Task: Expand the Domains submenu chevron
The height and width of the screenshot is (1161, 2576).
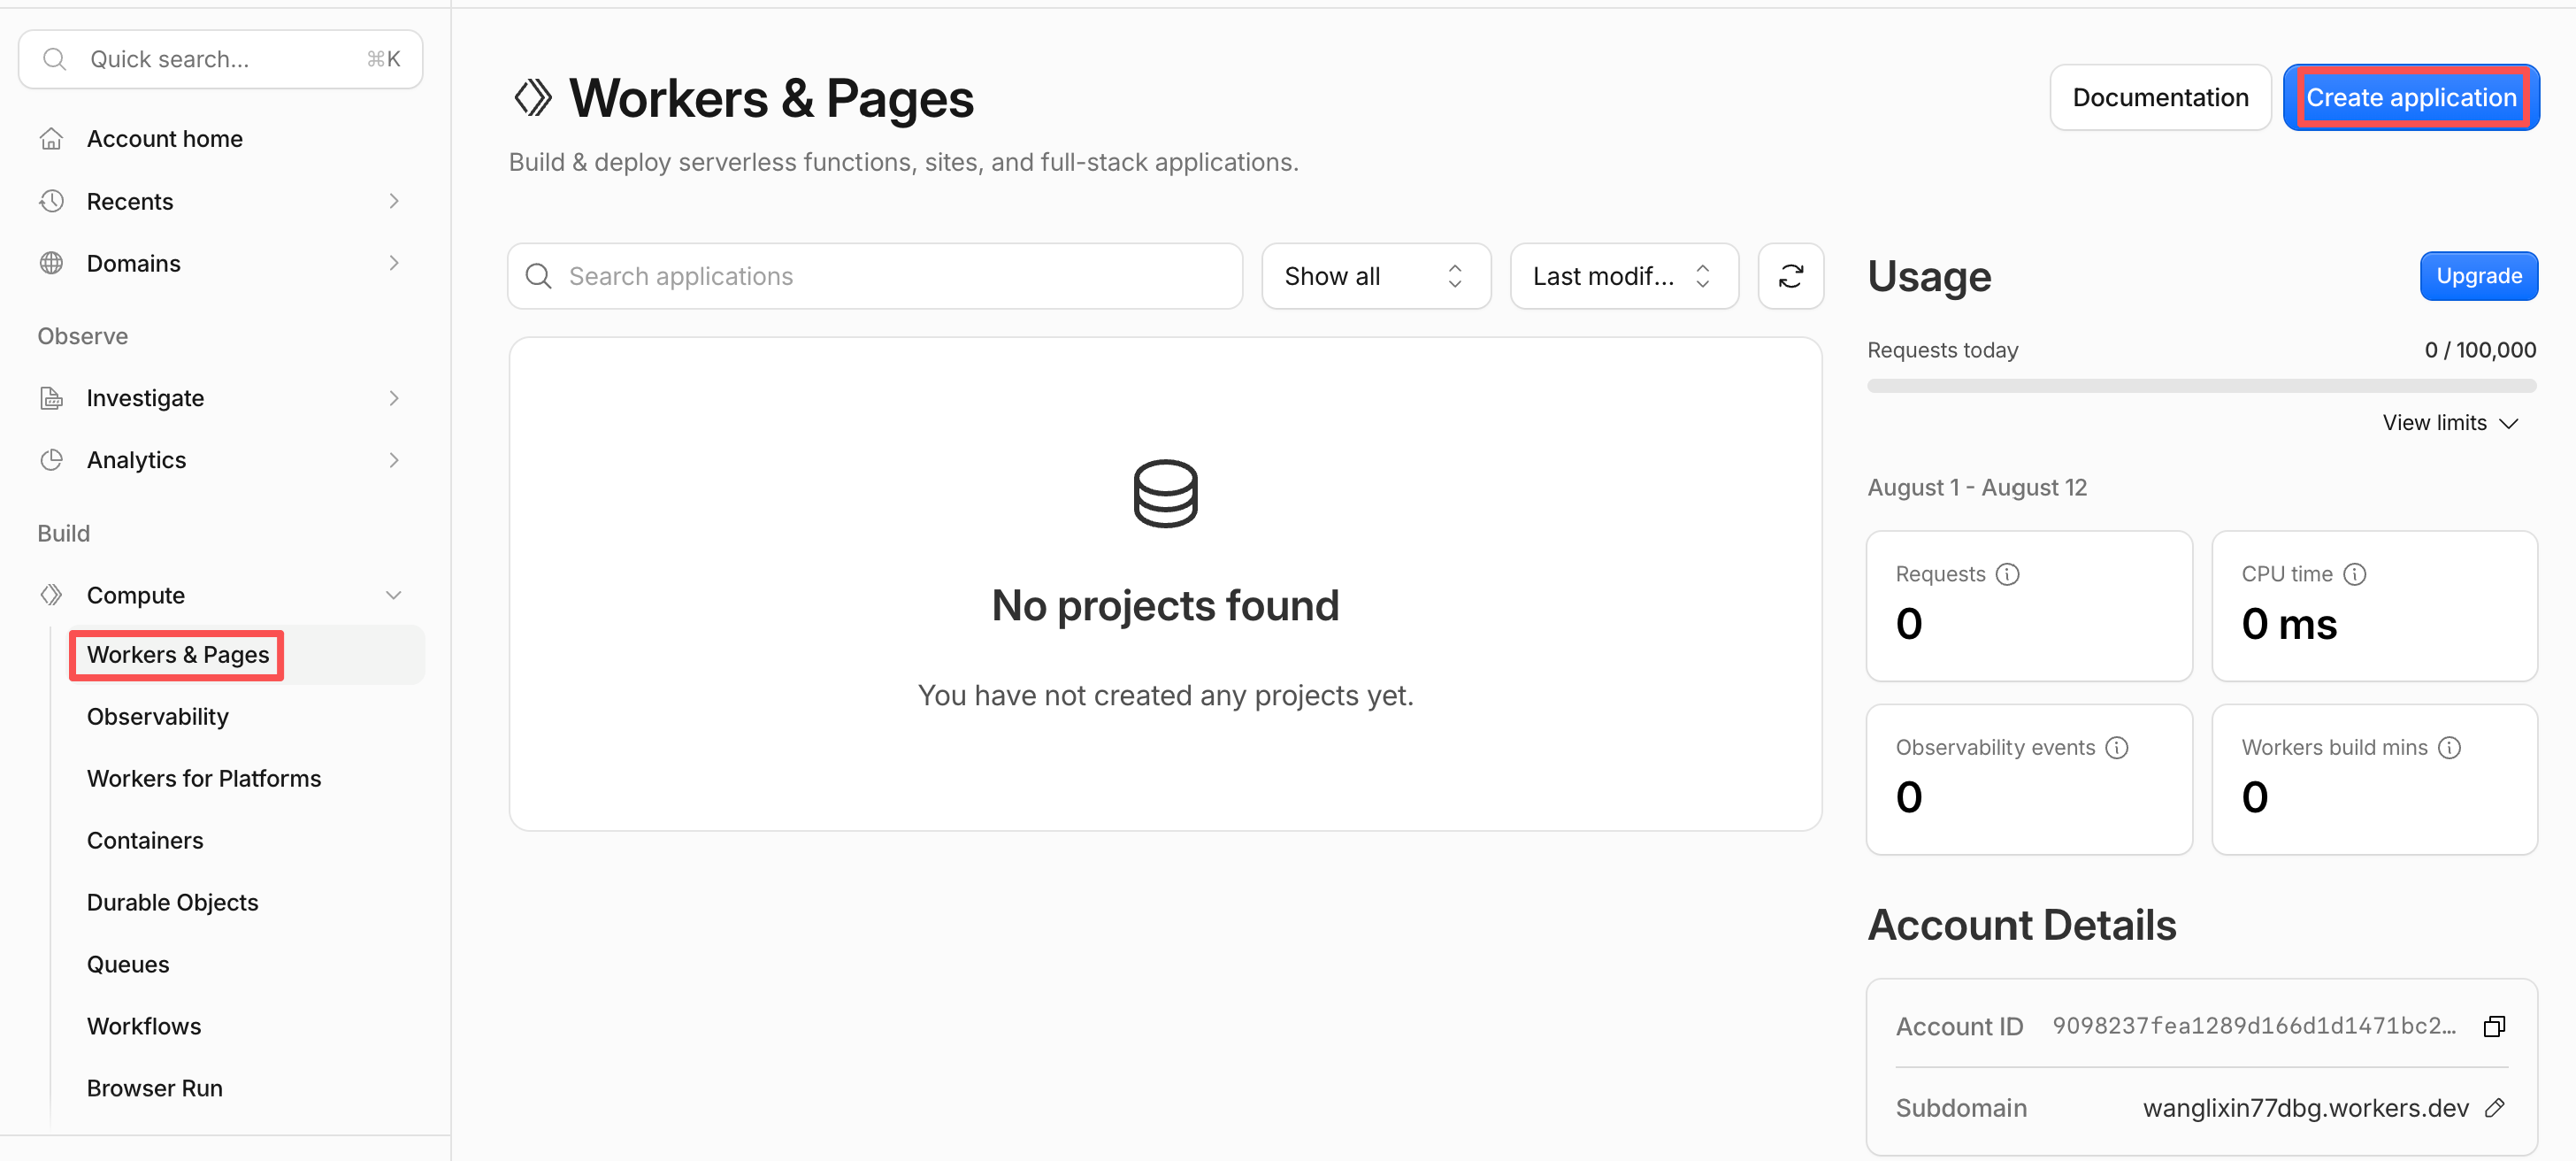Action: pyautogui.click(x=394, y=263)
